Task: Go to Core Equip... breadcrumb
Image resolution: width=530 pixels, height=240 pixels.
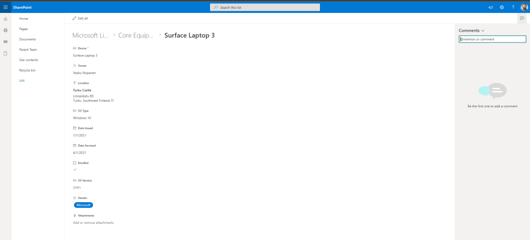Action: (x=136, y=35)
